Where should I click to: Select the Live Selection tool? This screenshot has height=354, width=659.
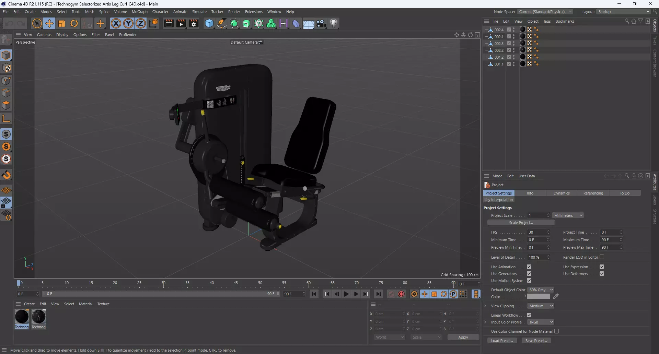tap(37, 24)
